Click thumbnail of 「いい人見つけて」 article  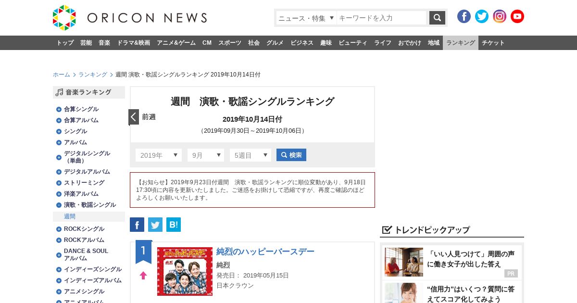tap(404, 262)
